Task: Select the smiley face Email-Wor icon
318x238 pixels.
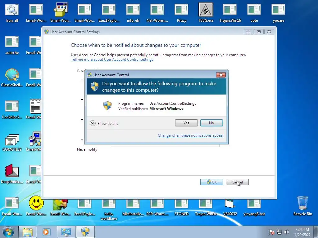Action: click(36, 205)
